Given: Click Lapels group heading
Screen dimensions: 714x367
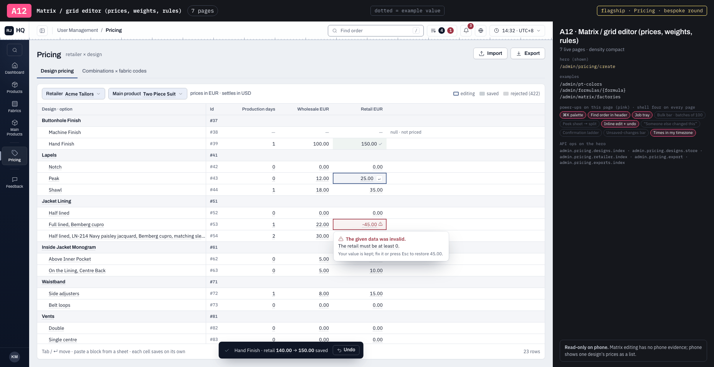Looking at the screenshot, I should tap(49, 155).
